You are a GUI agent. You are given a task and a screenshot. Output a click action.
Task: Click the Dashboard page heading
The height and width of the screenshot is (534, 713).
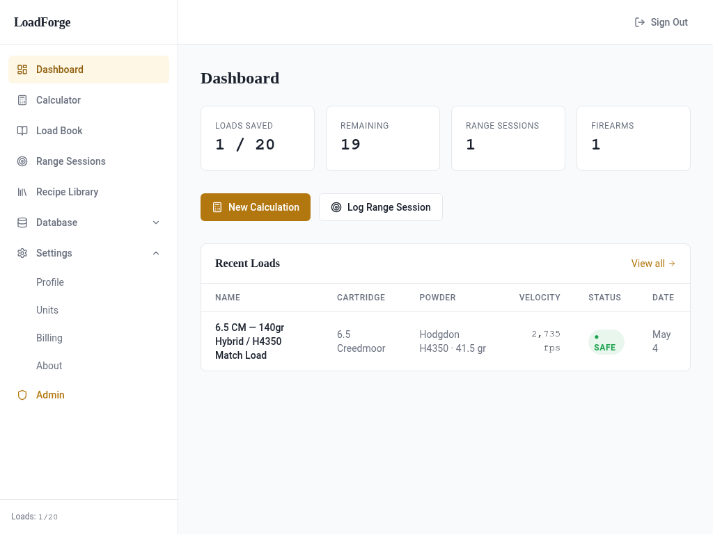(240, 78)
